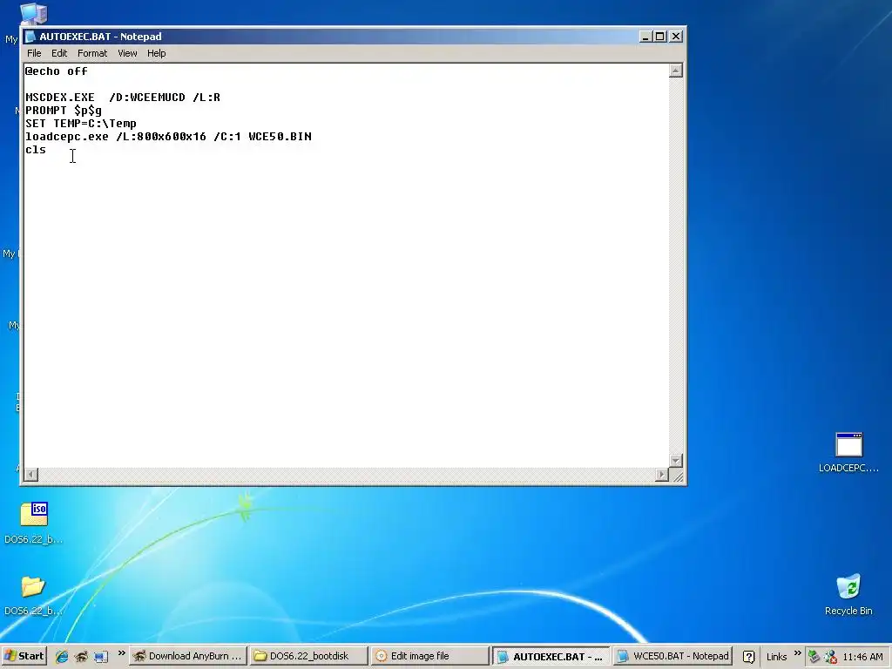Click the horizontal scrollbar left arrow
The height and width of the screenshot is (669, 892).
tap(31, 474)
